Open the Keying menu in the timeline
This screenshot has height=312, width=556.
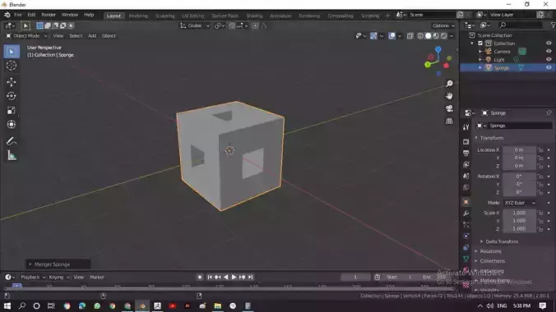click(59, 278)
